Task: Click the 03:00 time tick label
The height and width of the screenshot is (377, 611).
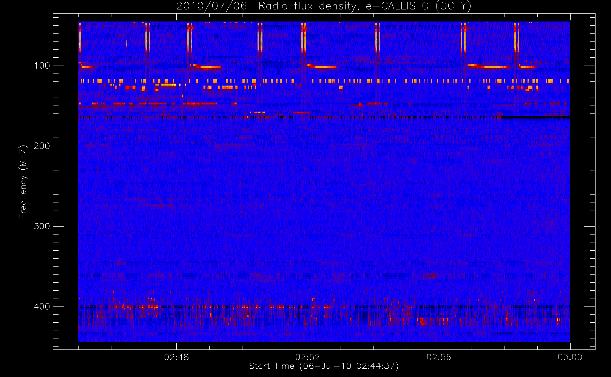Action: click(570, 357)
